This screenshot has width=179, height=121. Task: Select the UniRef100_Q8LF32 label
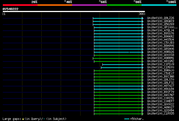coord(161,83)
